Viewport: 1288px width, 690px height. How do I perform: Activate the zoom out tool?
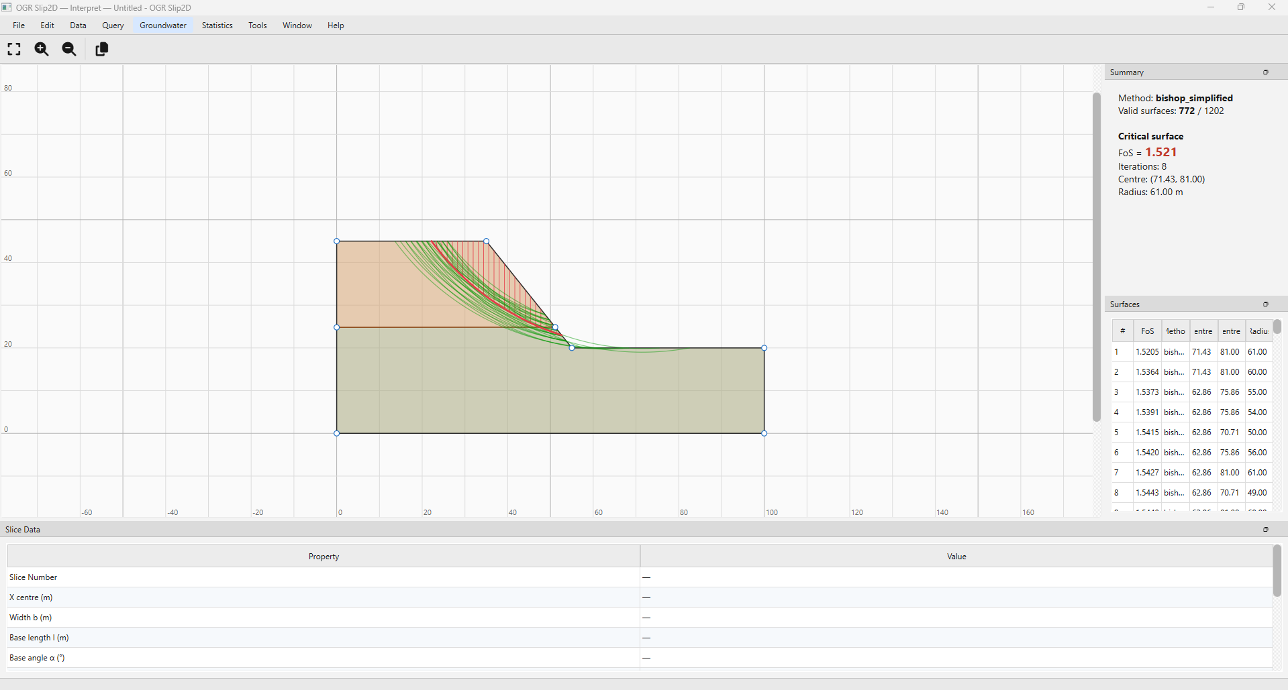pyautogui.click(x=68, y=49)
